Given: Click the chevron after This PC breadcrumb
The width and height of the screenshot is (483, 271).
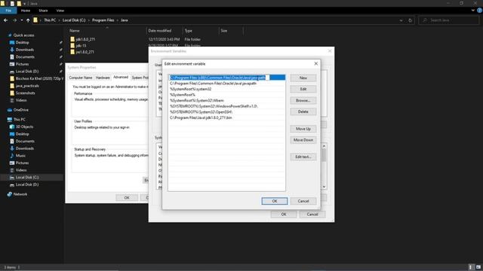Looking at the screenshot, I should click(x=59, y=20).
